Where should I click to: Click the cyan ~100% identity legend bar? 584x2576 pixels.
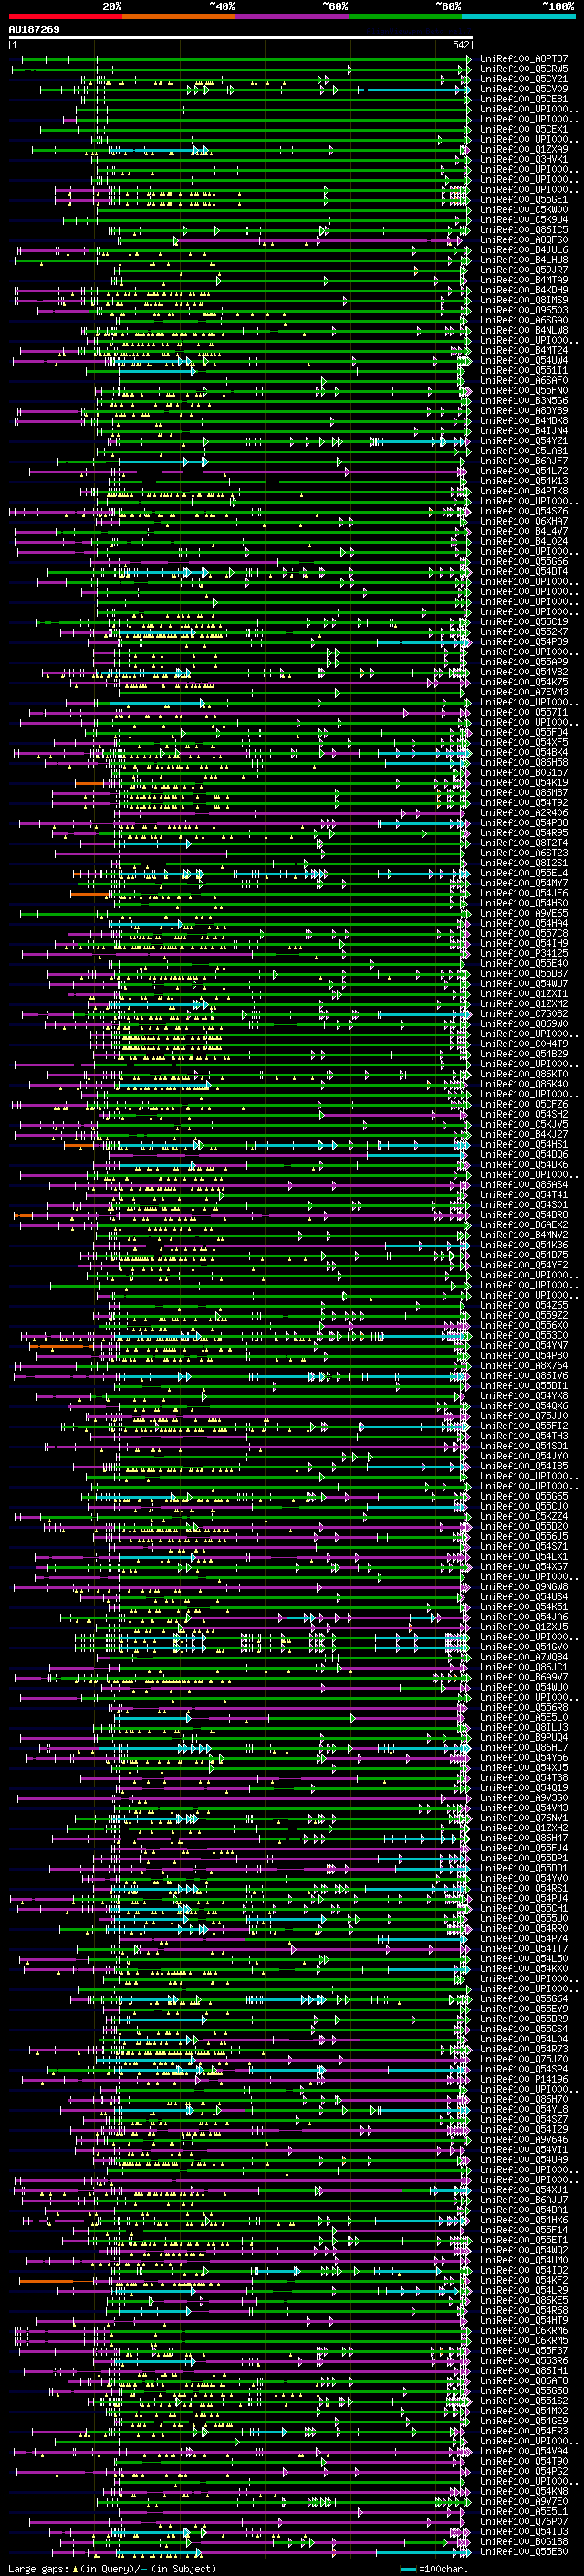tap(519, 16)
